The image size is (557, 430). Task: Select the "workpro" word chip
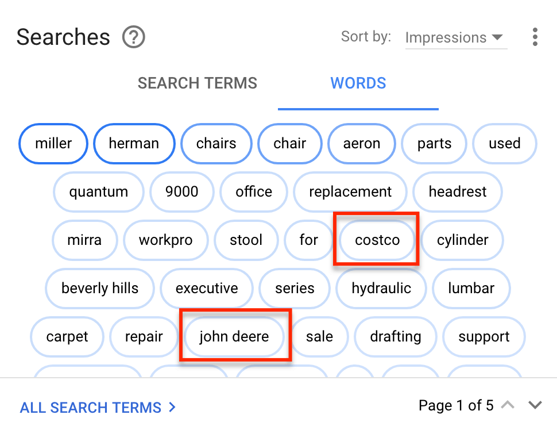tap(165, 240)
